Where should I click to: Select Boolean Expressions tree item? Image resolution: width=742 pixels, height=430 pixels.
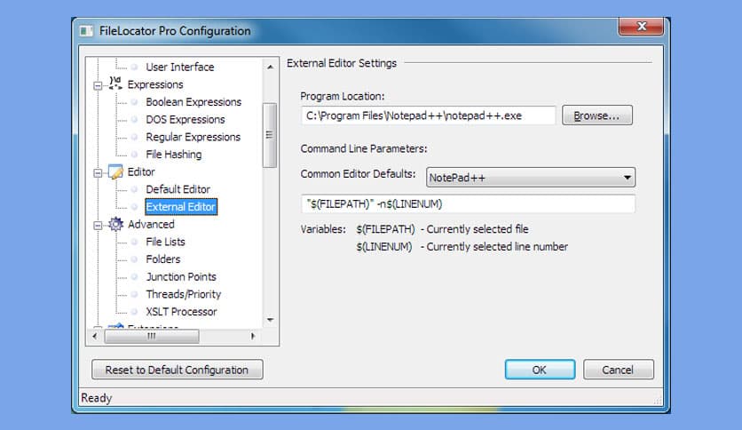tap(193, 102)
